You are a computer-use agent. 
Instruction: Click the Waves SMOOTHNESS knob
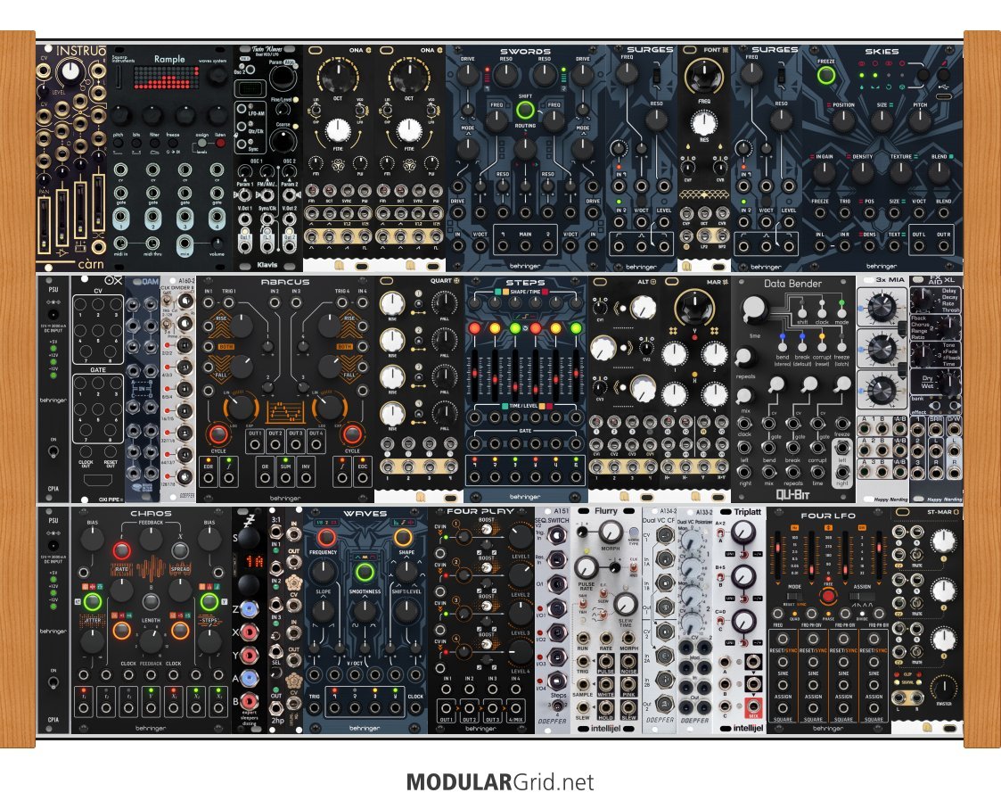[x=365, y=611]
